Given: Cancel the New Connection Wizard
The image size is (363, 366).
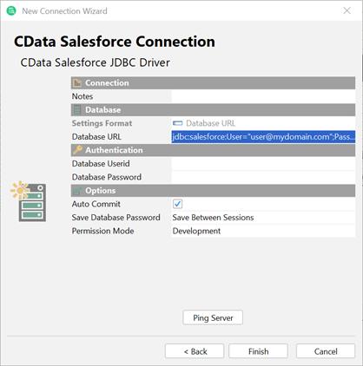Looking at the screenshot, I should (326, 351).
